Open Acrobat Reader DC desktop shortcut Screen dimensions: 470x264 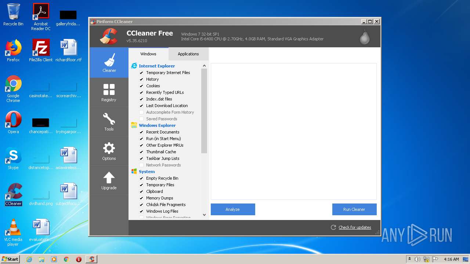coord(41,17)
